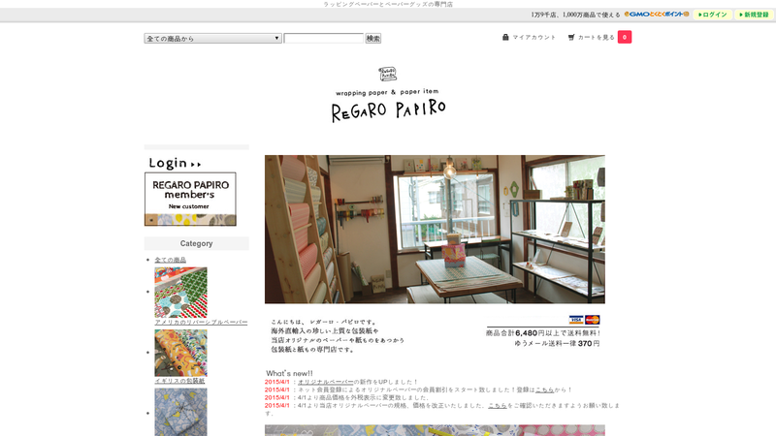Open the オリジナルペーパー news link
This screenshot has height=436, width=776.
(x=326, y=382)
